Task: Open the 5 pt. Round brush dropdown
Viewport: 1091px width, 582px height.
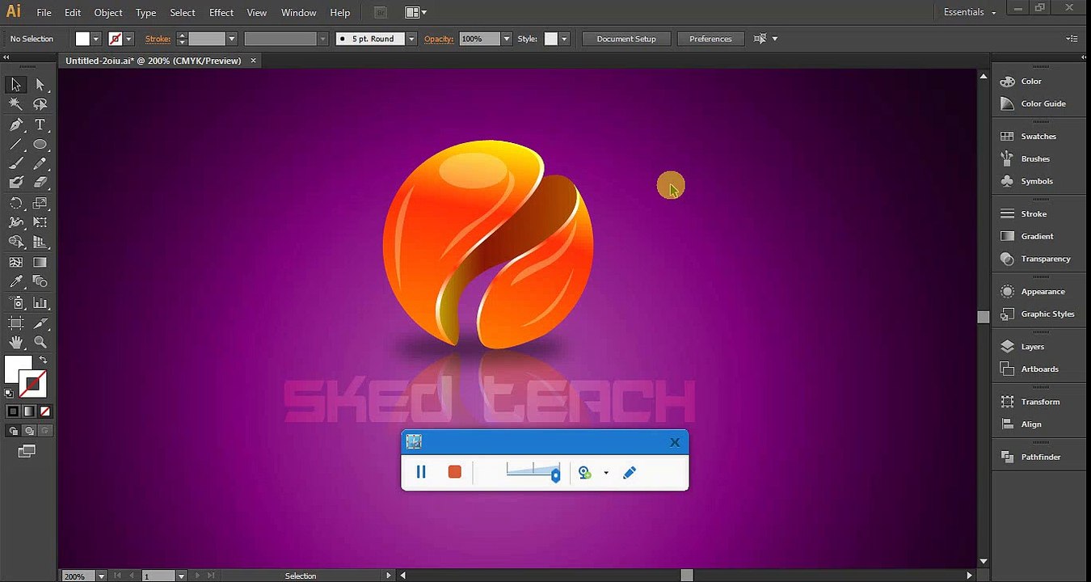Action: [411, 39]
